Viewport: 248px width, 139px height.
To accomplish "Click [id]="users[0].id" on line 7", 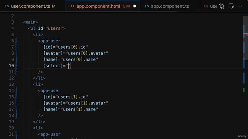I will [65, 47].
